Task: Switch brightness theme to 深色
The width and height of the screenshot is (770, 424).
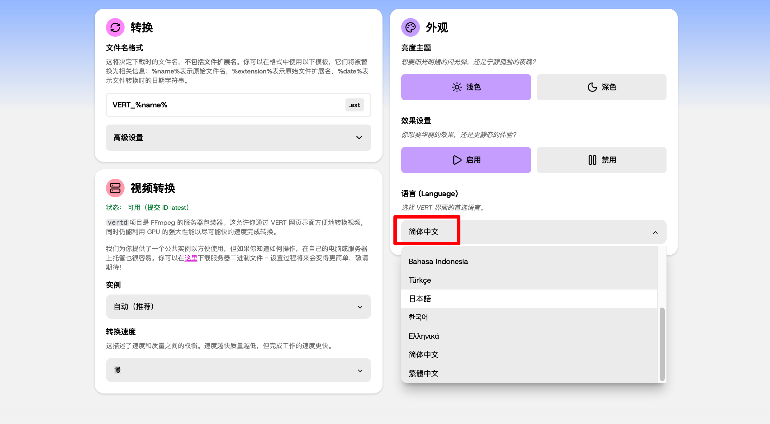Action: point(601,87)
